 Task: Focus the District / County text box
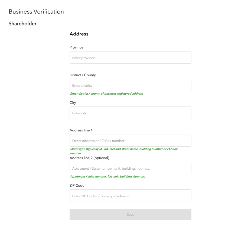click(130, 85)
